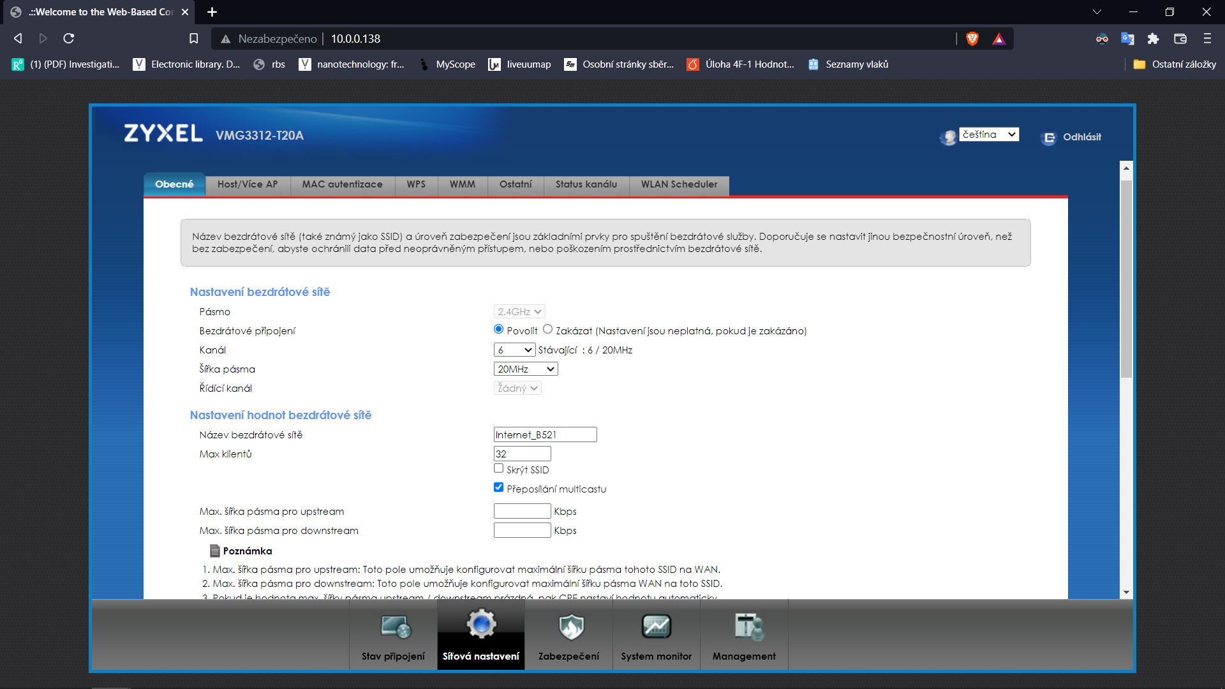Click the Síťová nastavení gear icon
Viewport: 1225px width, 689px height.
pyautogui.click(x=481, y=625)
